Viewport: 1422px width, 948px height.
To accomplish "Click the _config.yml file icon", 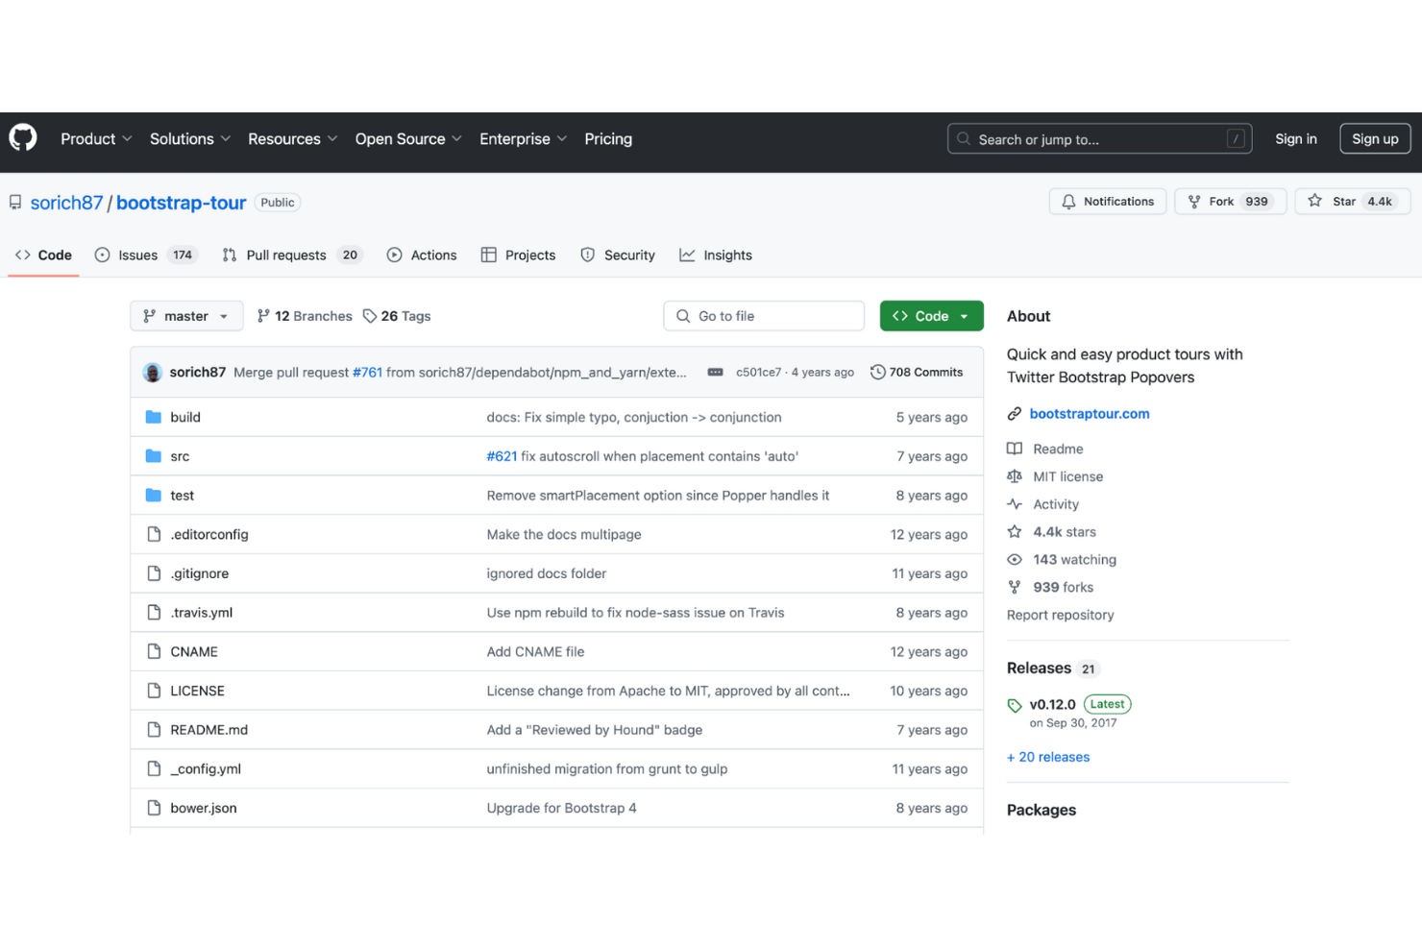I will point(154,769).
